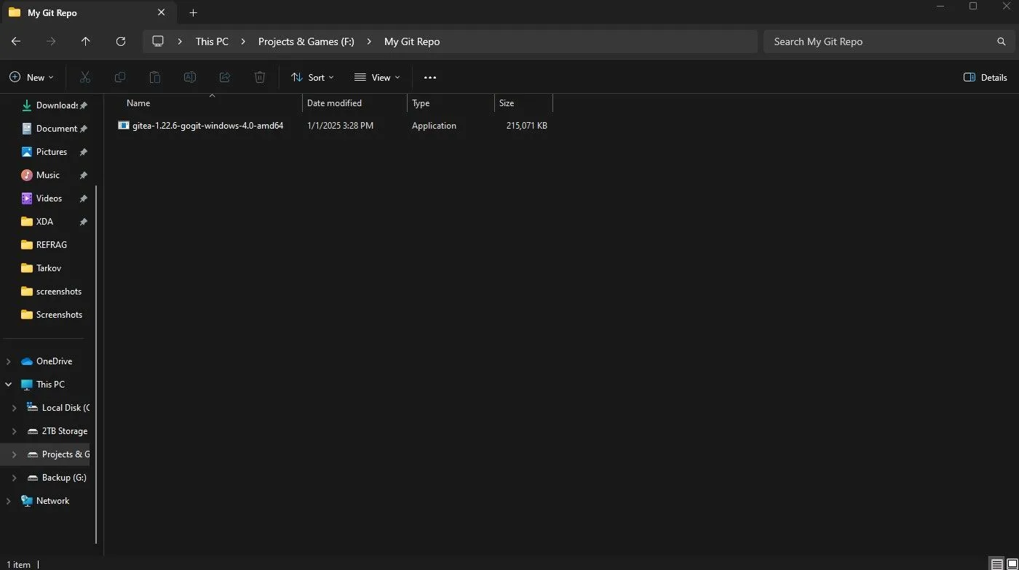
Task: Expand the 2TB Storage tree node
Action: tap(15, 431)
